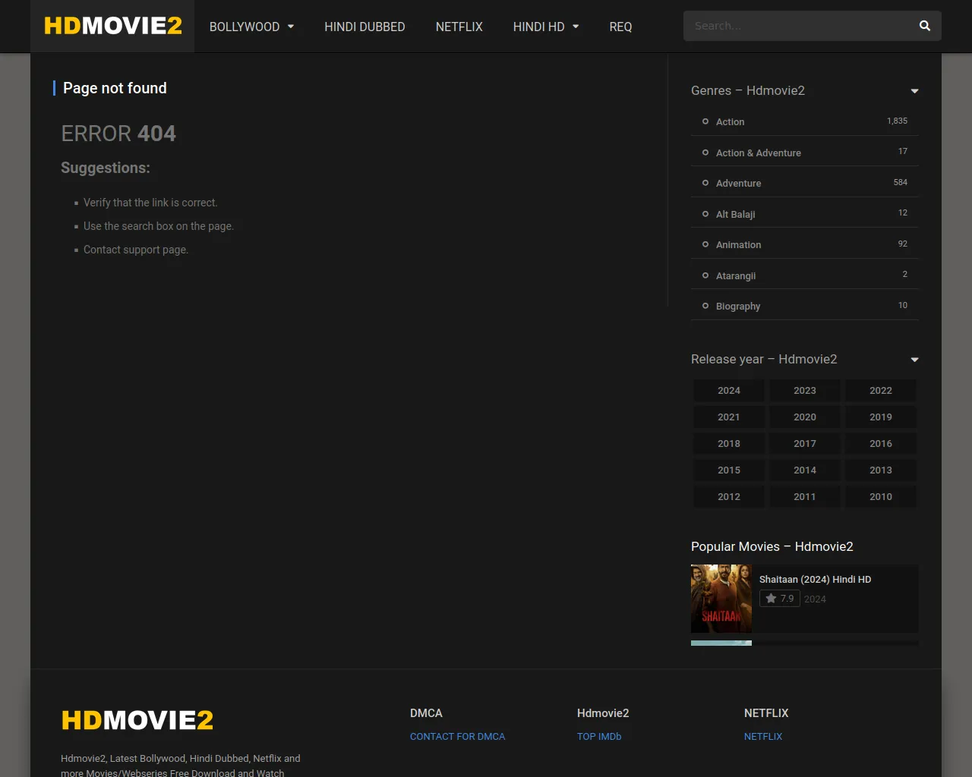Go to the REQ page

(620, 27)
